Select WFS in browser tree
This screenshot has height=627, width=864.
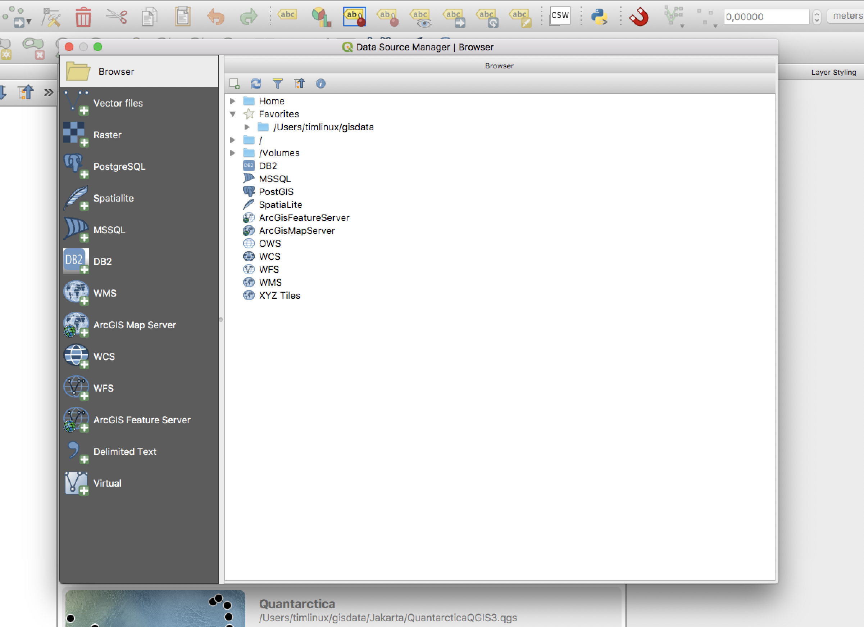point(269,270)
